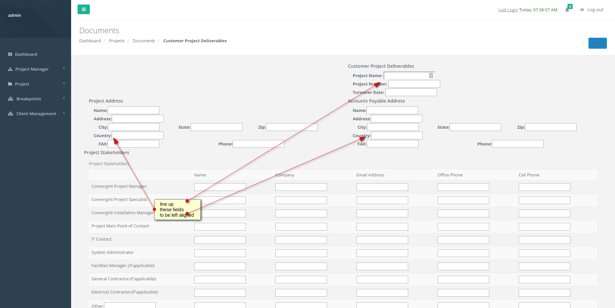Click Convergint Installation Manager Cell Phone field

pos(545,214)
